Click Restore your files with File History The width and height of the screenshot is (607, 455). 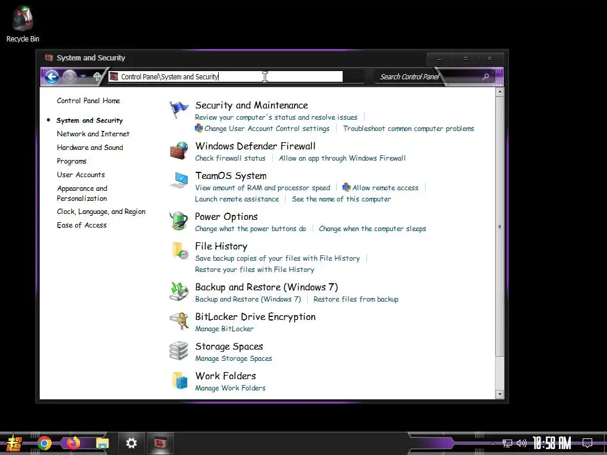[x=255, y=270]
